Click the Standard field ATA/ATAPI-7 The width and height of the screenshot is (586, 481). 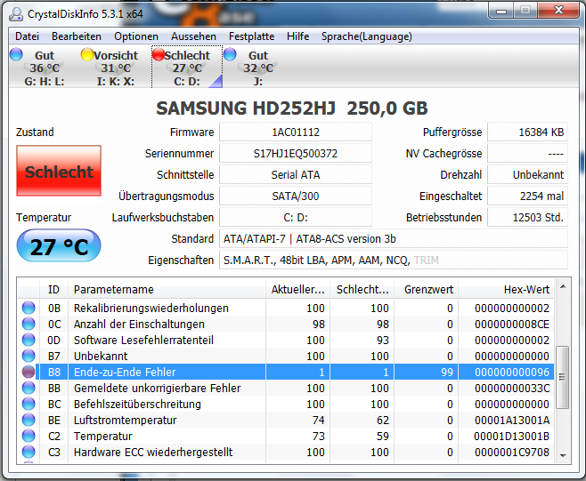point(394,238)
